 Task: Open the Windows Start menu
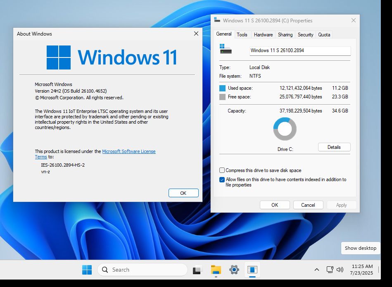(87, 270)
